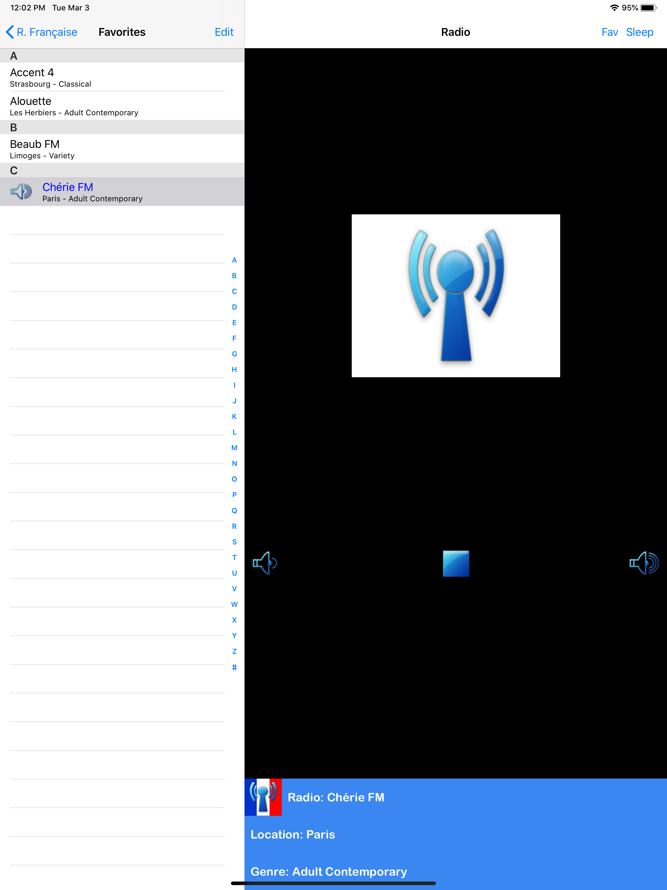Jump to index letter U

pyautogui.click(x=234, y=573)
